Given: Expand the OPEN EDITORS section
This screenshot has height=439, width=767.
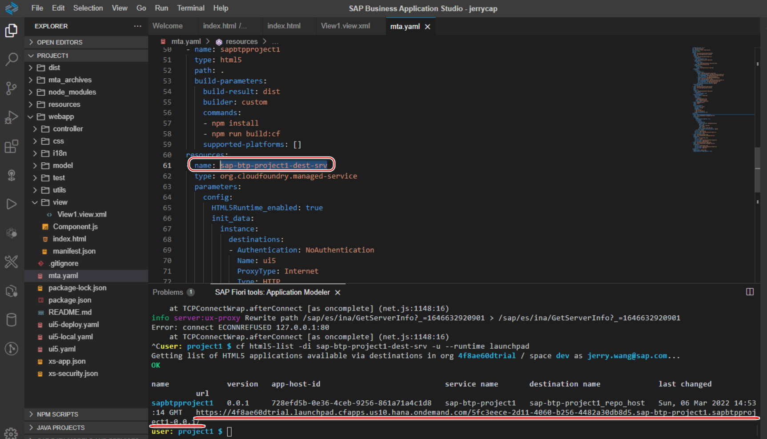Looking at the screenshot, I should point(86,42).
